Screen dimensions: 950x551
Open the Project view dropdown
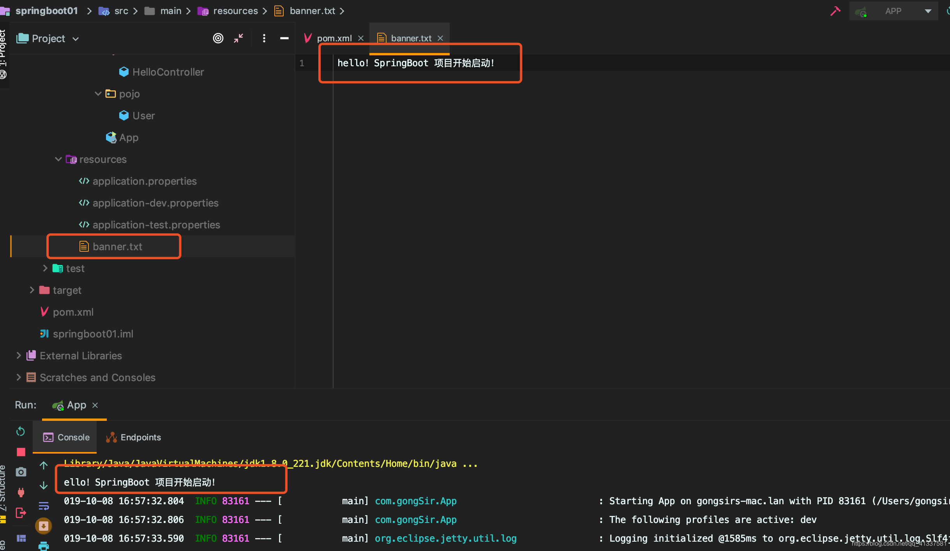click(48, 39)
